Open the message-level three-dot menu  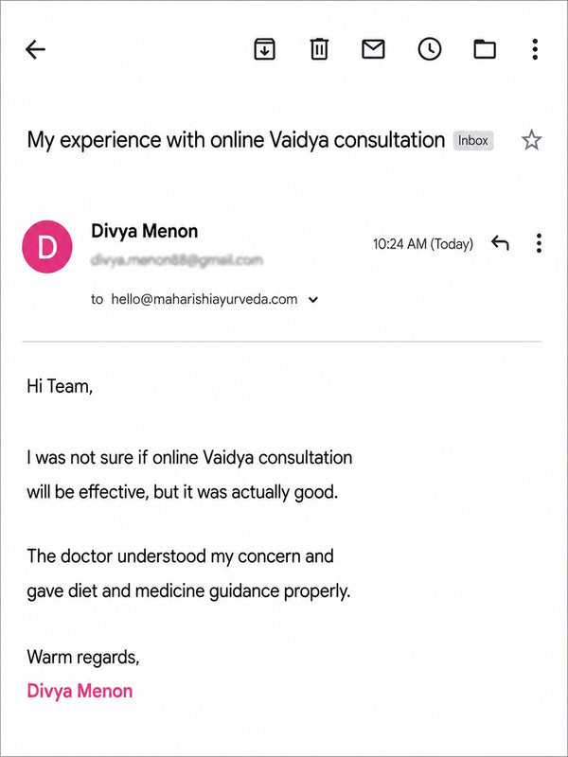pos(539,243)
